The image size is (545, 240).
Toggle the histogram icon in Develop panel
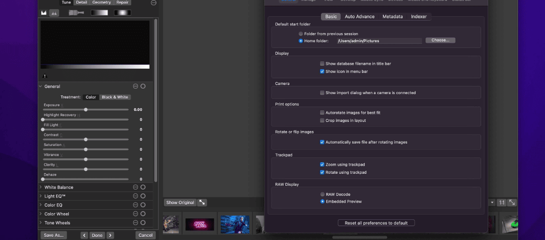click(44, 12)
